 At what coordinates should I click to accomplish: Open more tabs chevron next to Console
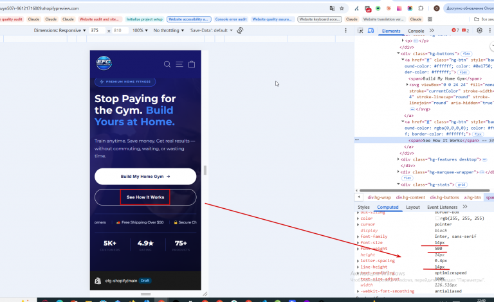(432, 30)
